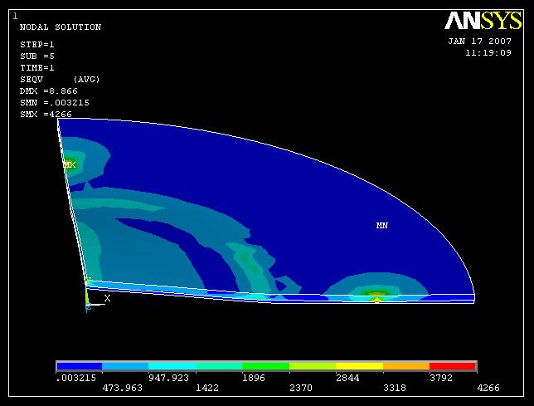Viewport: 534px width, 406px height.
Task: Click the date JAN 17 2007
Action: (479, 42)
